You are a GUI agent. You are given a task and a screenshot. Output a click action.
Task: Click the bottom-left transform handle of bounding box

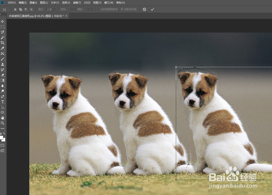point(176,180)
